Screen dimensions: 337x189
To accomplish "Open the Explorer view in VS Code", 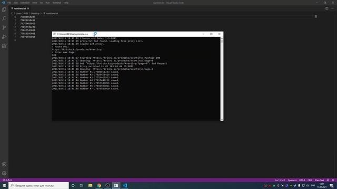I will tap(4, 9).
